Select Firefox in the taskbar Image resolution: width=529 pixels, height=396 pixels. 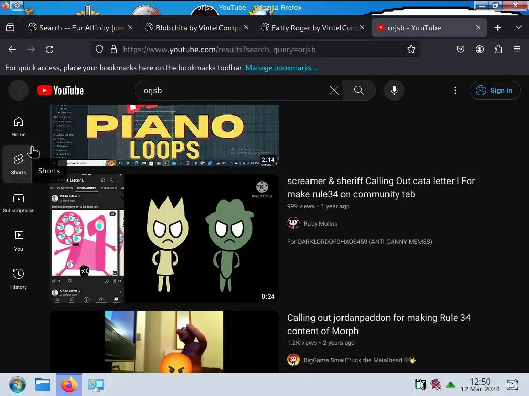click(69, 385)
